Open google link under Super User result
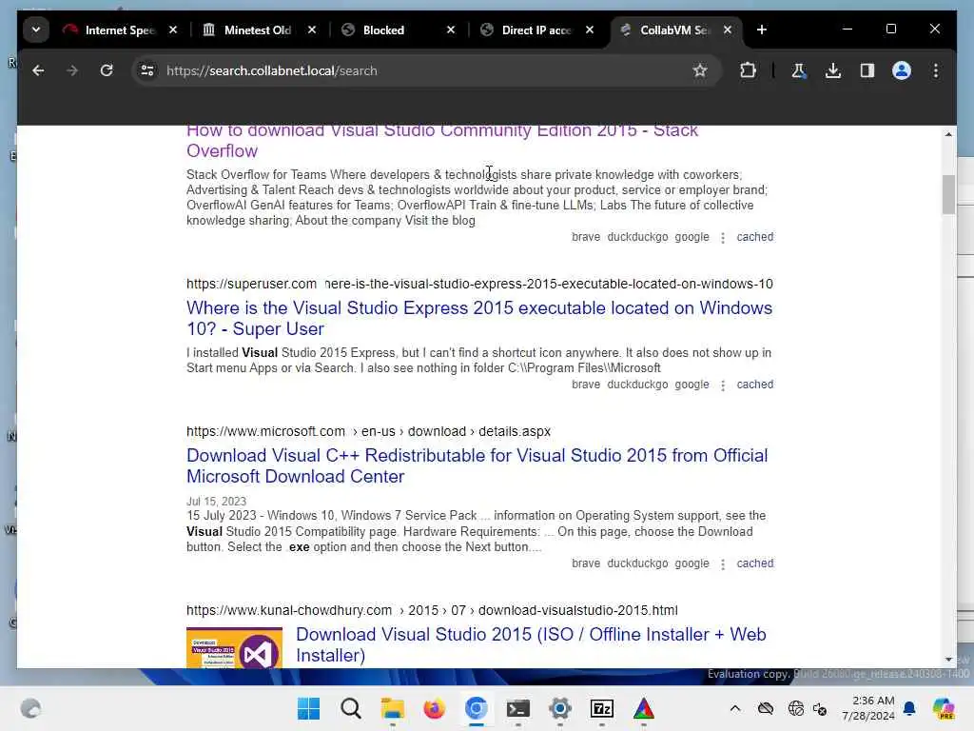Viewport: 974px width, 731px height. coord(692,385)
